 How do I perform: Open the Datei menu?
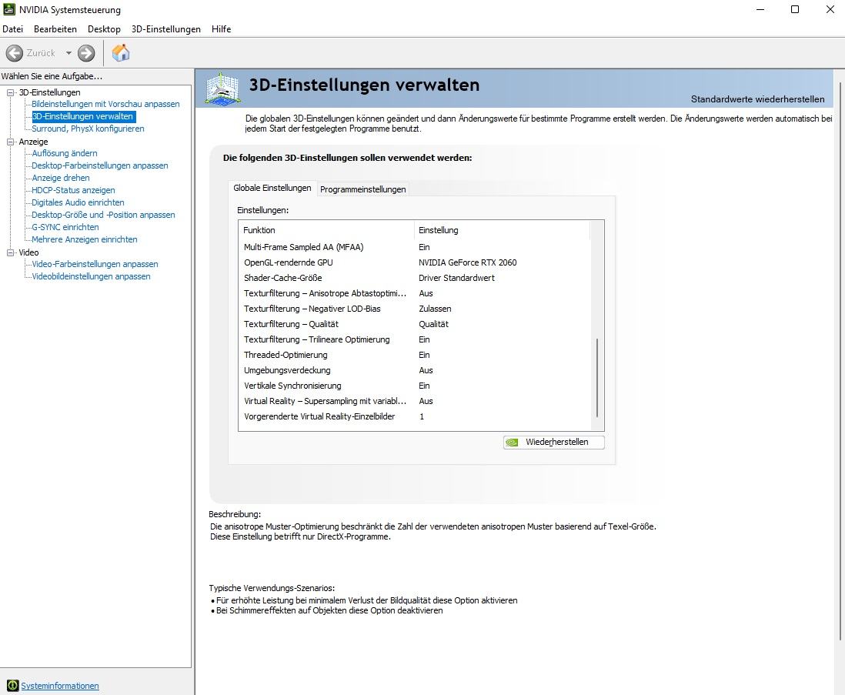[13, 29]
